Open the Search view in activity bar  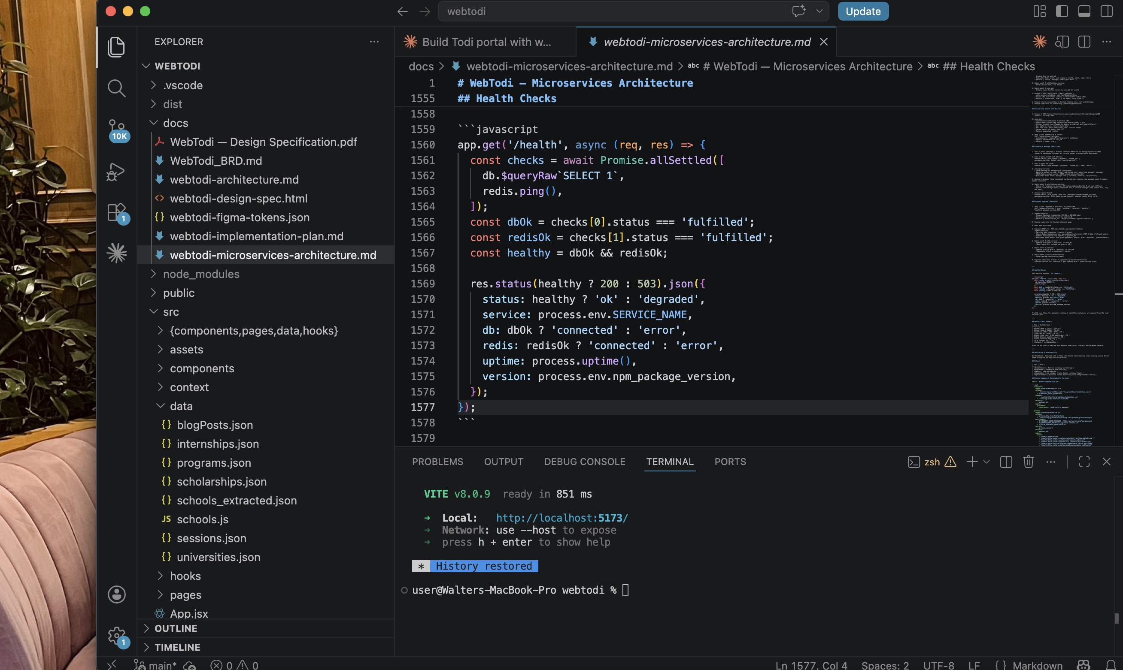116,88
